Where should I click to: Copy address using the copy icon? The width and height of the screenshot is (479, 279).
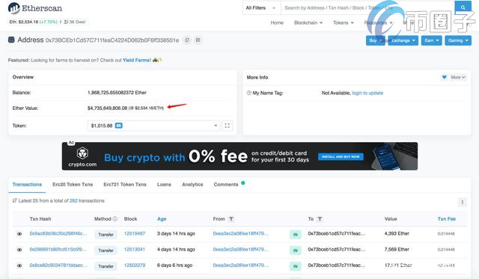click(x=187, y=40)
